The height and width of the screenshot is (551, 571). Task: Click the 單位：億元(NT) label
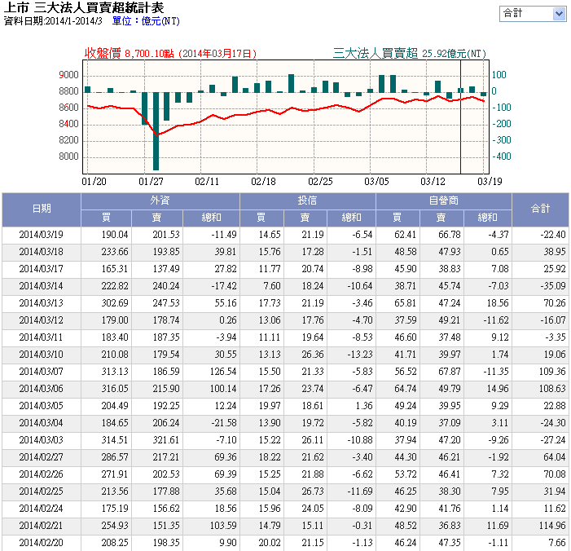(x=146, y=21)
